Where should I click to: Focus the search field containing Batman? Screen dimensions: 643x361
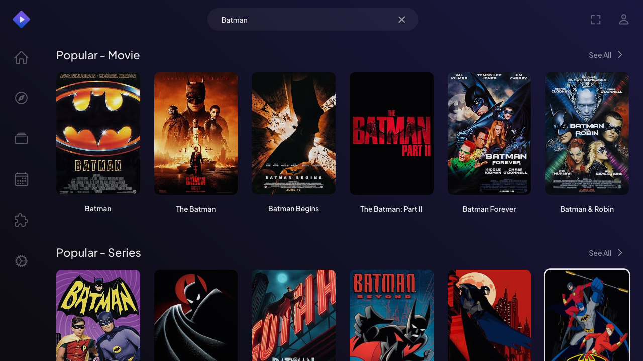click(x=313, y=20)
